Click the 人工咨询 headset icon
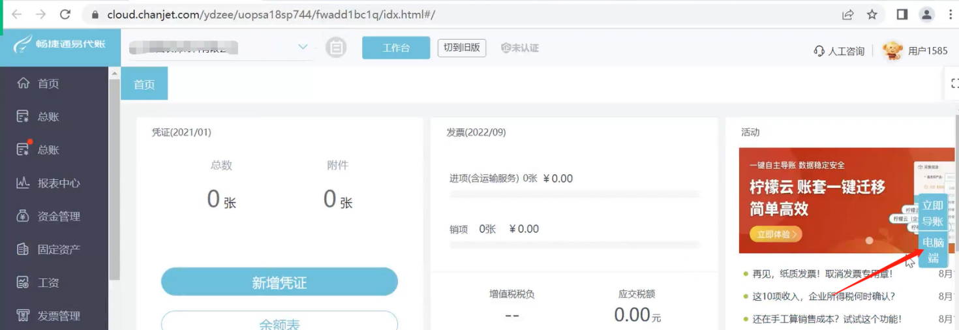 pos(819,51)
